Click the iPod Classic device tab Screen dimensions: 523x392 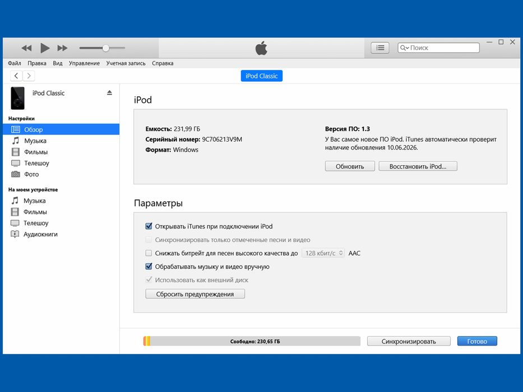point(261,76)
